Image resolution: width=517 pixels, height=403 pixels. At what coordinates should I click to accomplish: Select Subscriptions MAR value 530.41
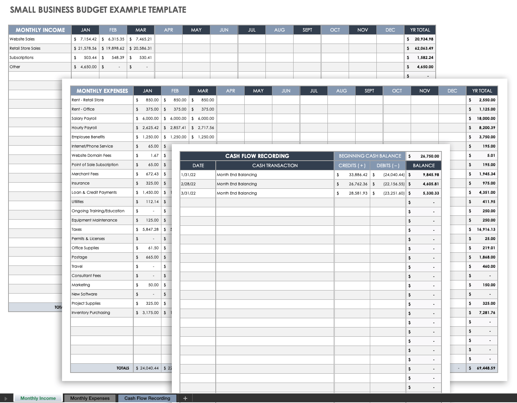pyautogui.click(x=141, y=57)
